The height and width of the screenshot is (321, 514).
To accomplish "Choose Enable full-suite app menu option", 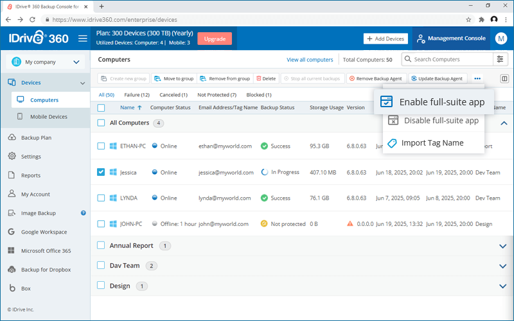I will pos(434,102).
